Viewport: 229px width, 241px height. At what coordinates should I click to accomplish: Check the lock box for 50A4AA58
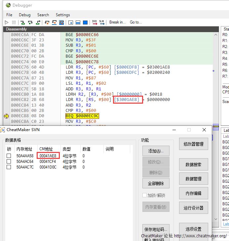9,156
